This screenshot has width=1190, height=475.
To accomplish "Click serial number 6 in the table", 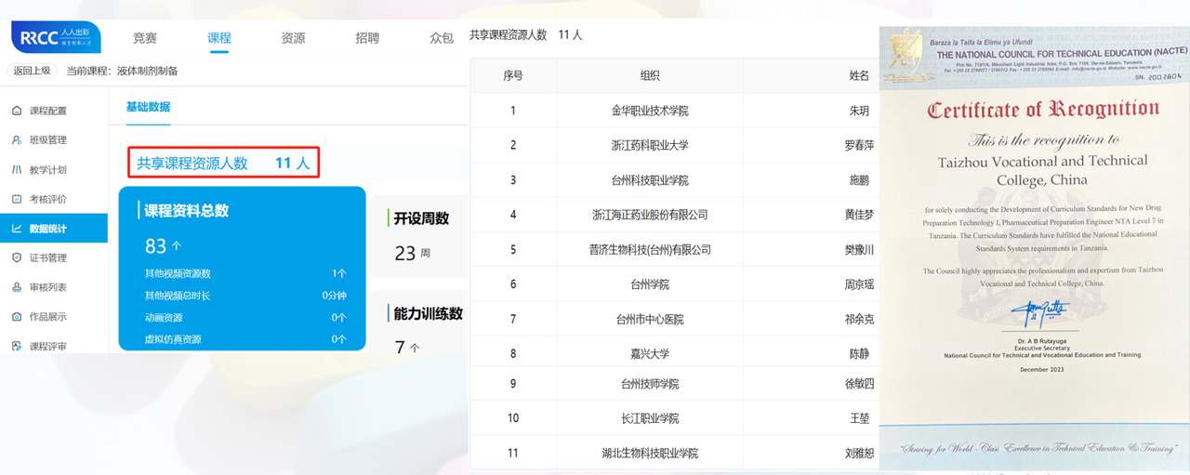I will click(x=513, y=284).
